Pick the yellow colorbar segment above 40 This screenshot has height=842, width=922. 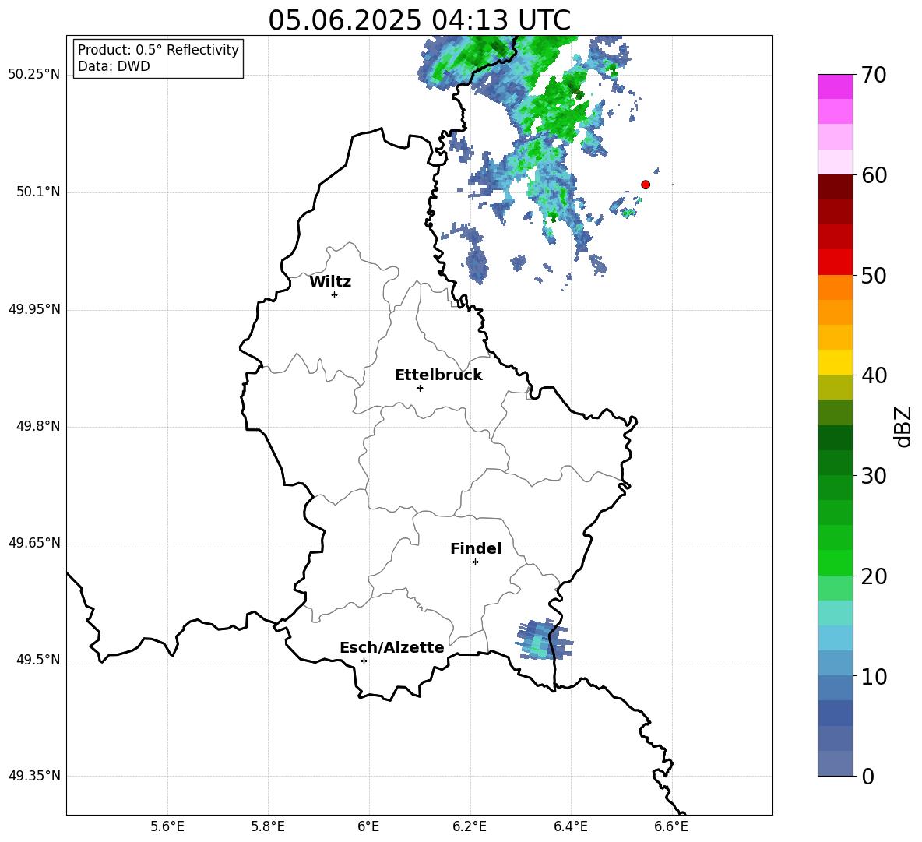pos(836,362)
